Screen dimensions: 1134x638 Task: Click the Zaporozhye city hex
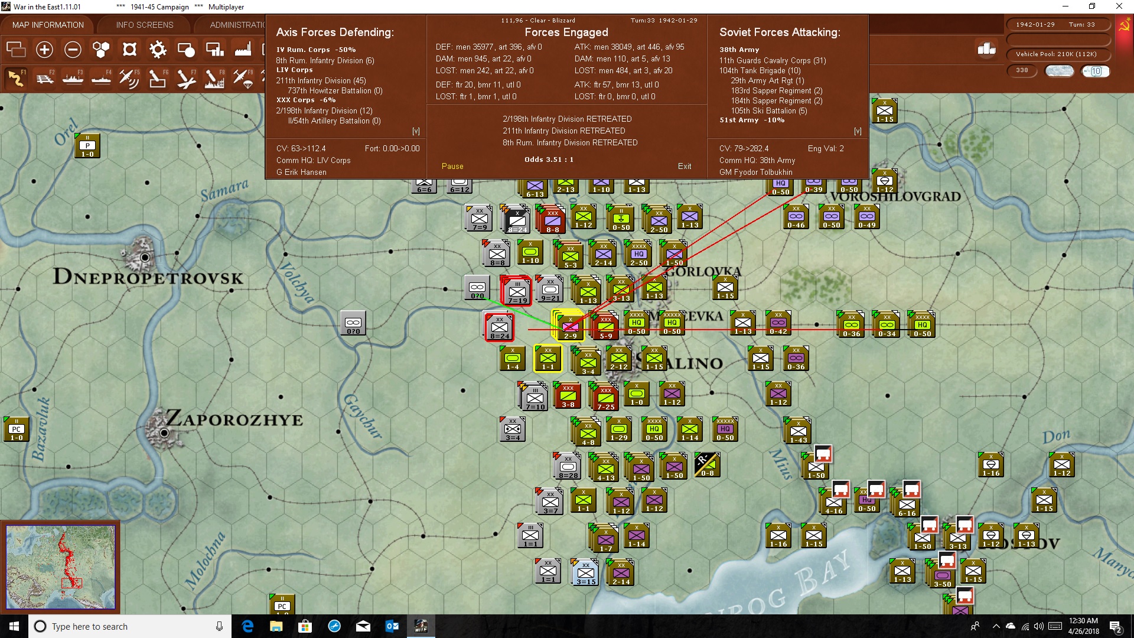click(x=165, y=433)
